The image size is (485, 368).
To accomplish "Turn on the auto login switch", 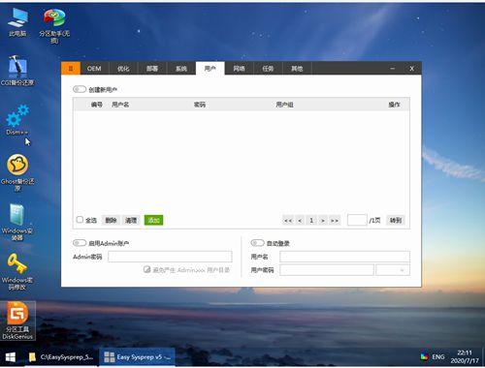I will pyautogui.click(x=257, y=243).
